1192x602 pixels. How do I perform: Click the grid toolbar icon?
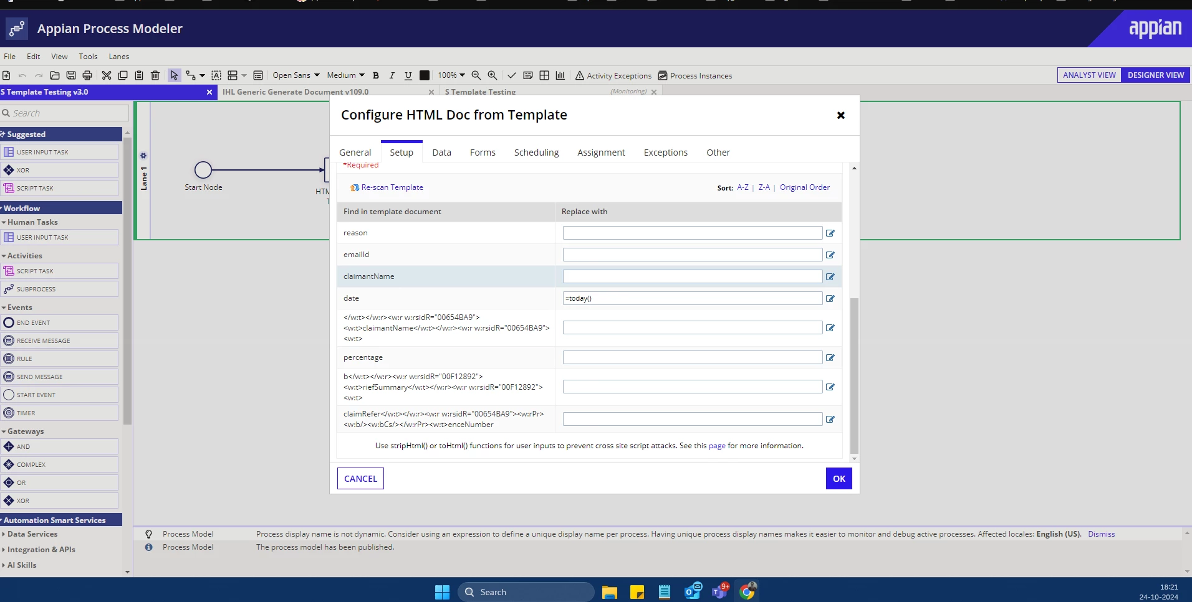point(544,75)
